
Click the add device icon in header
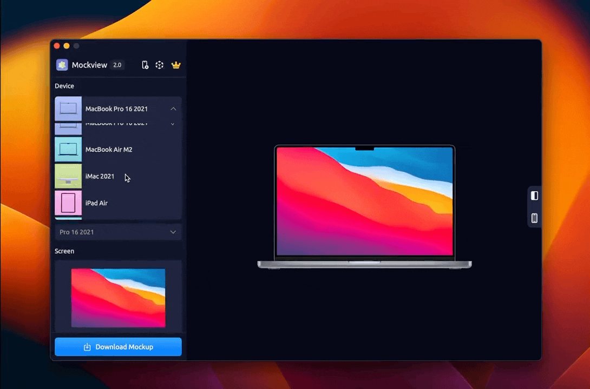145,65
